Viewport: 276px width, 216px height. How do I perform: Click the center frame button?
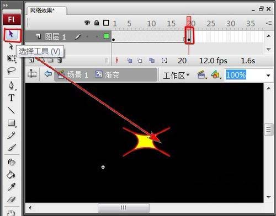tap(117, 60)
